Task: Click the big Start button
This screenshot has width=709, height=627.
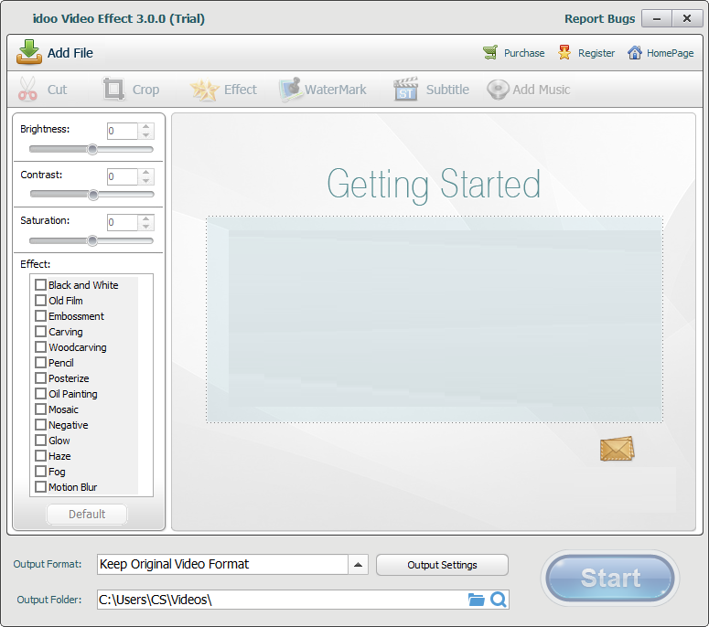Action: (x=610, y=578)
